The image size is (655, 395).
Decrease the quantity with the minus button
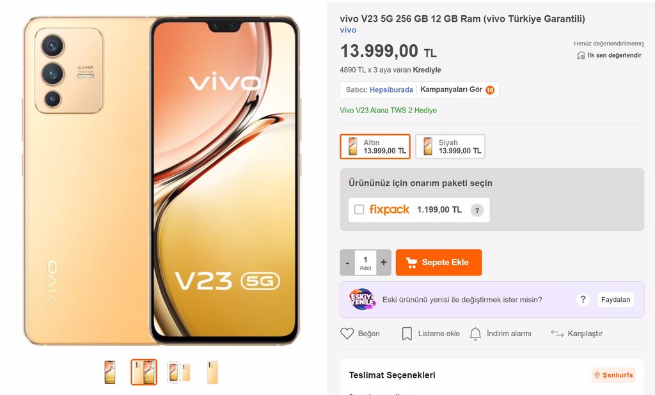(x=347, y=263)
